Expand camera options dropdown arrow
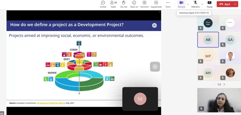The width and height of the screenshot is (241, 115). [188, 4]
